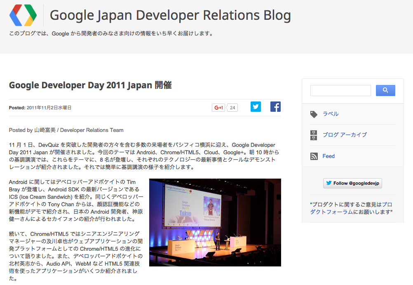Screen dimensions: 413x285
Task: Click the paragraph starting 11 月 1 日、DevQuiz
Action: tap(144, 156)
